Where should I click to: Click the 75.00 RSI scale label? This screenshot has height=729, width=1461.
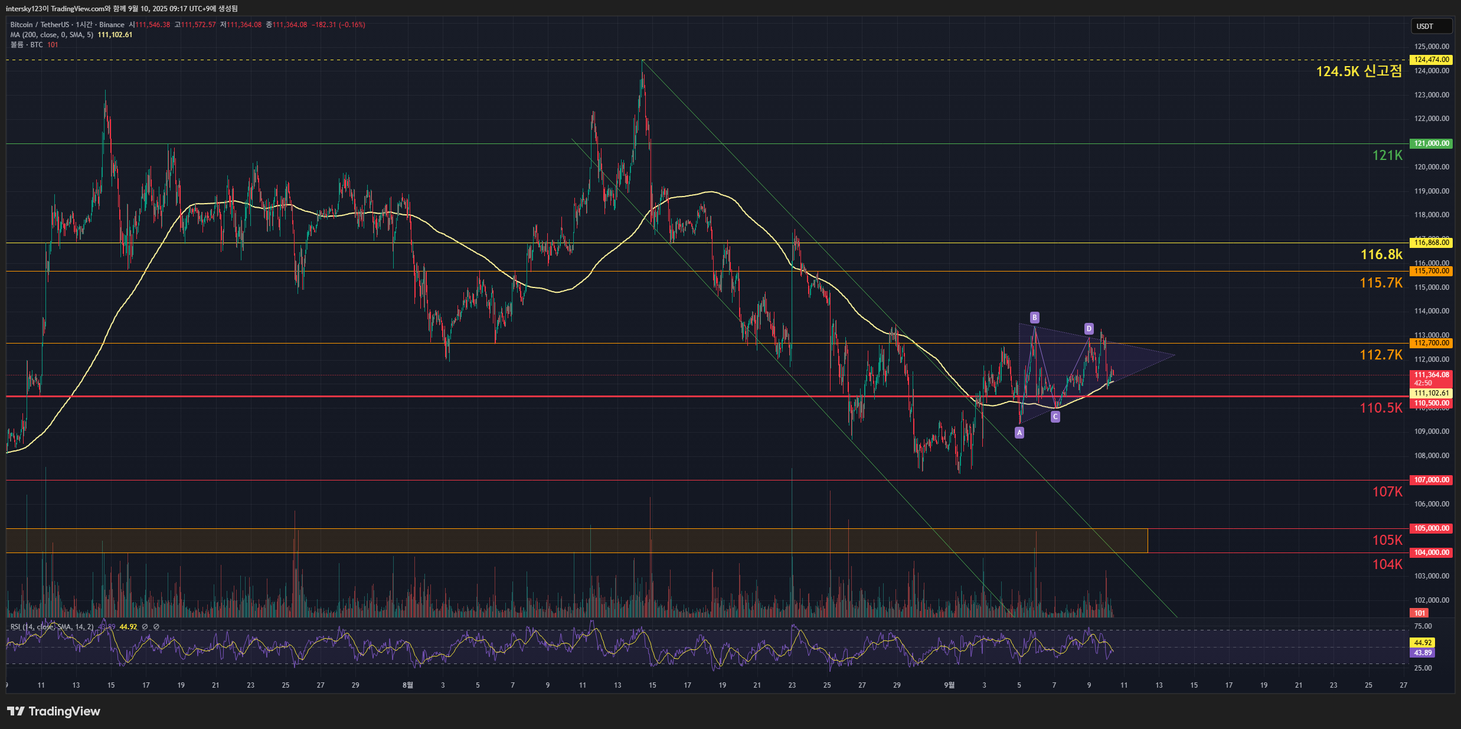pos(1423,626)
